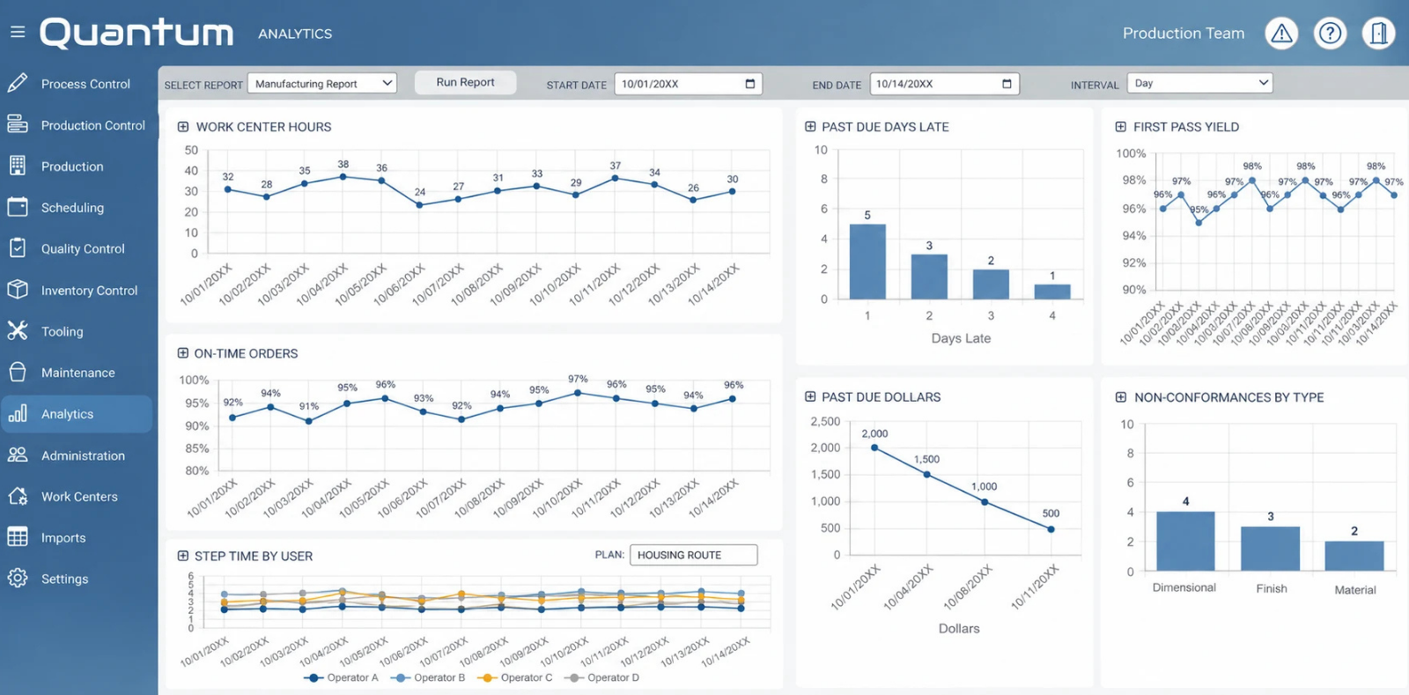1409x695 pixels.
Task: Click the Production building icon
Action: [18, 166]
